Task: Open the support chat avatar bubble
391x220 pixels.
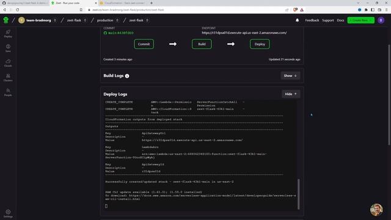Action: click(x=376, y=210)
